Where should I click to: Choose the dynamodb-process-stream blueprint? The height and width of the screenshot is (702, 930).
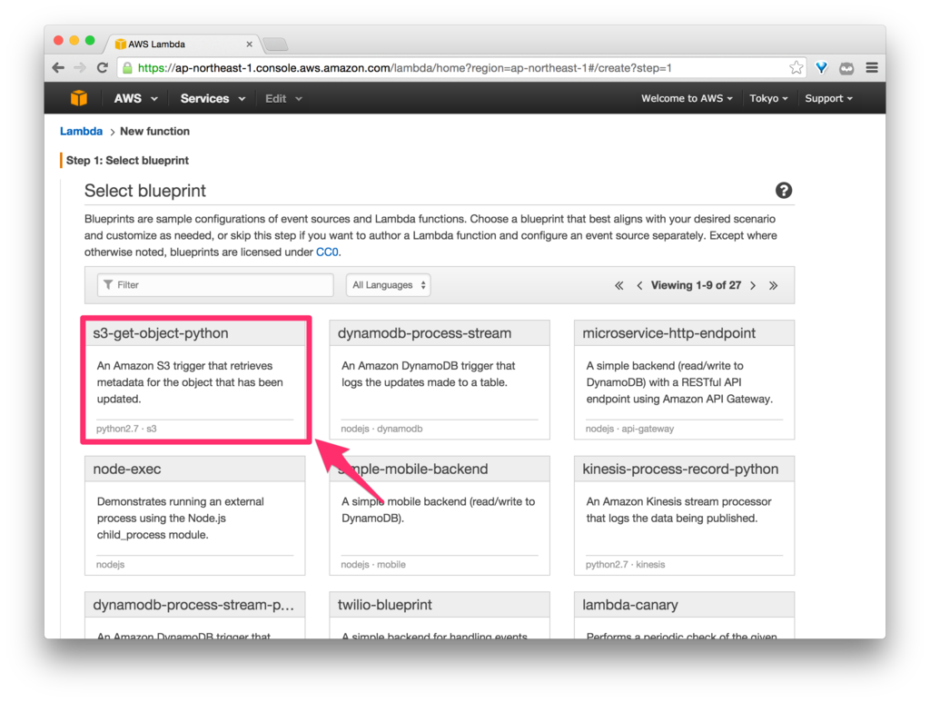coord(440,380)
